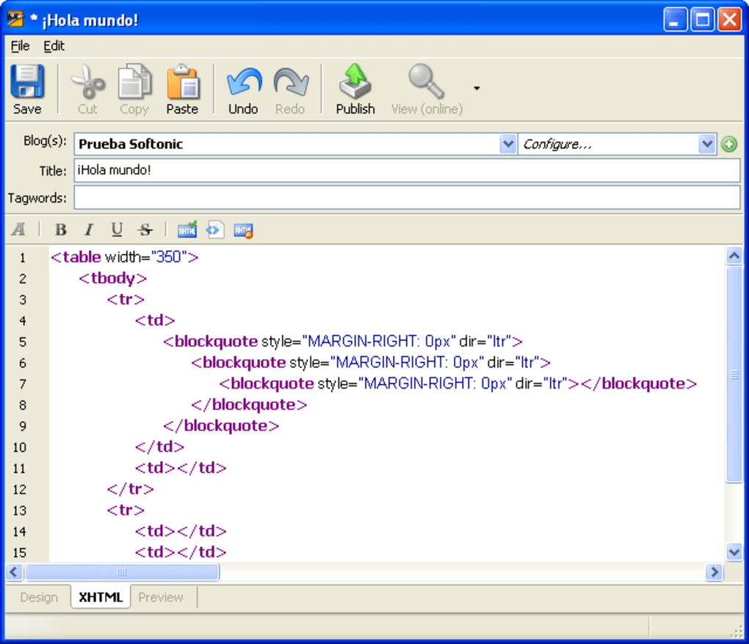This screenshot has width=749, height=644.
Task: Switch to the Design tab
Action: tap(39, 597)
